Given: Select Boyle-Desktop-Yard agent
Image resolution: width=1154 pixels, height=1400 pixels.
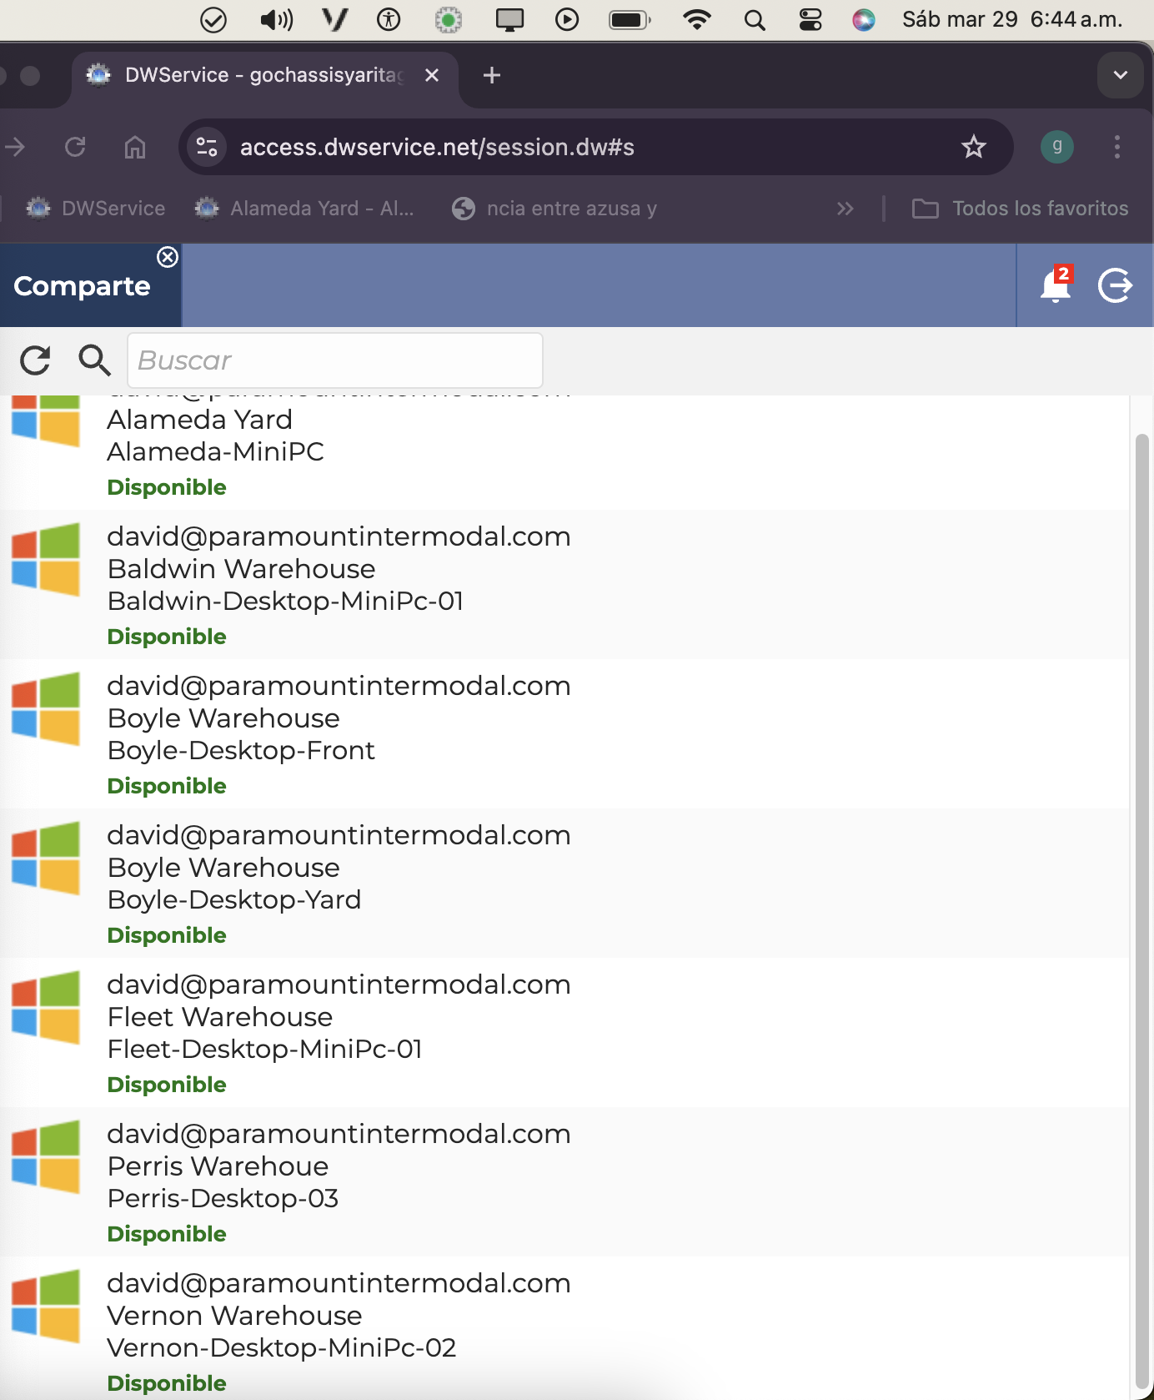Looking at the screenshot, I should coord(564,883).
